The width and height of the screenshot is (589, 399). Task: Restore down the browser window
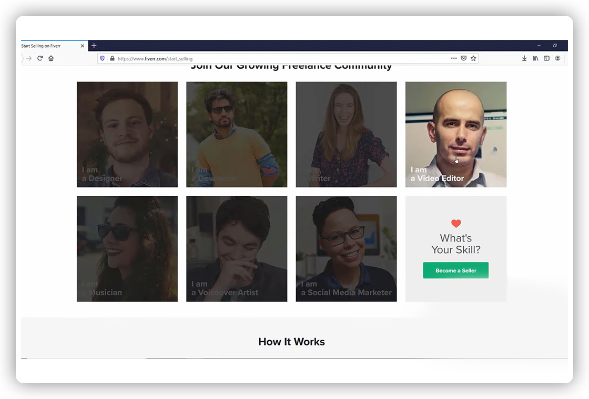[x=555, y=45]
